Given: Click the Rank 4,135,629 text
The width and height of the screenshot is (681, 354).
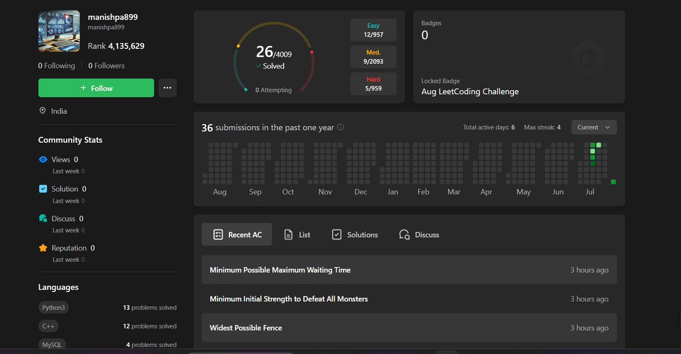Looking at the screenshot, I should pyautogui.click(x=116, y=46).
